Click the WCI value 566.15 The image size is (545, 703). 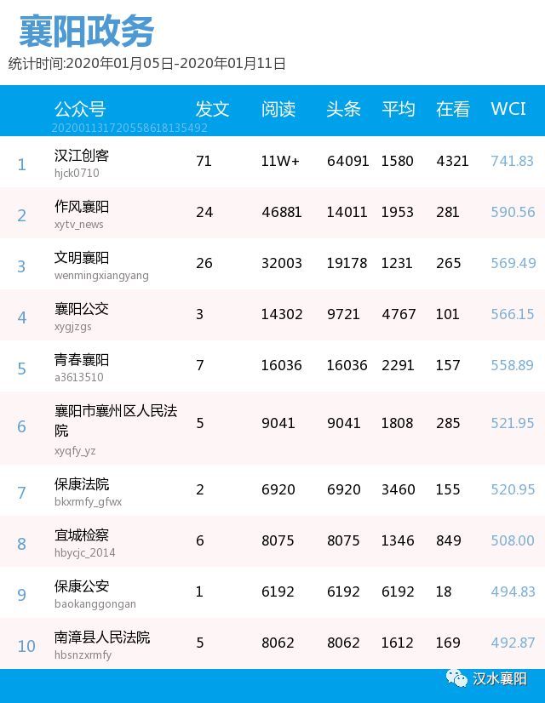(x=513, y=314)
